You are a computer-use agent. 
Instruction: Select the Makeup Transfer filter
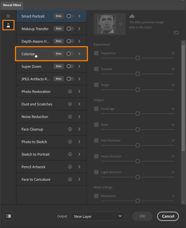(x=35, y=29)
